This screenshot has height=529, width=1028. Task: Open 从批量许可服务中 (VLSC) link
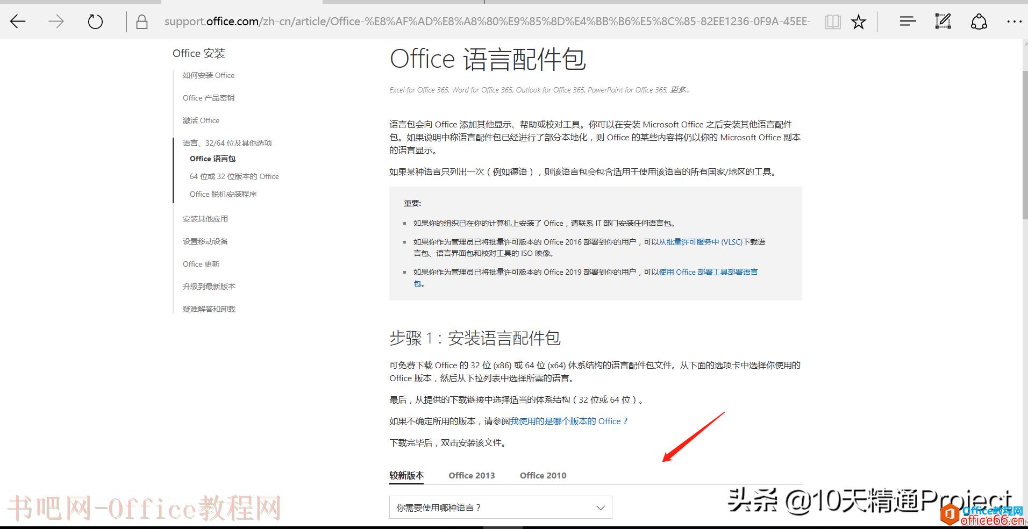pos(701,242)
